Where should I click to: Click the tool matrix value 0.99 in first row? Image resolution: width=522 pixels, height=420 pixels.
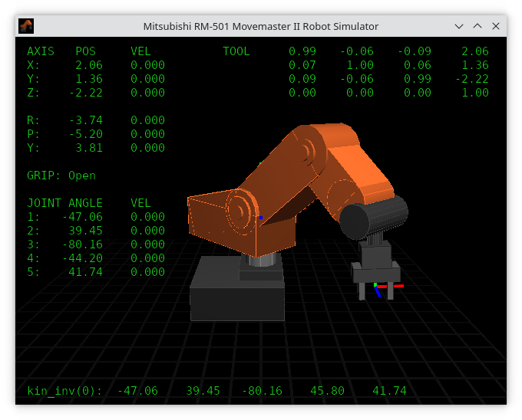coord(302,51)
